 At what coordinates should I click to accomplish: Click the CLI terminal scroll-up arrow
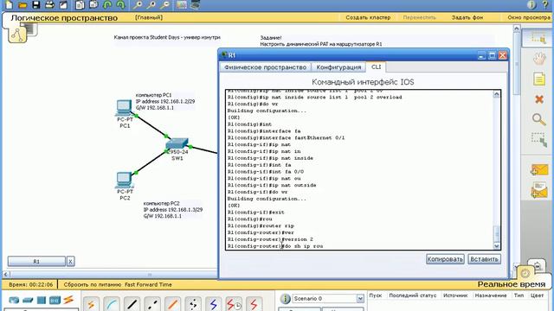[496, 94]
